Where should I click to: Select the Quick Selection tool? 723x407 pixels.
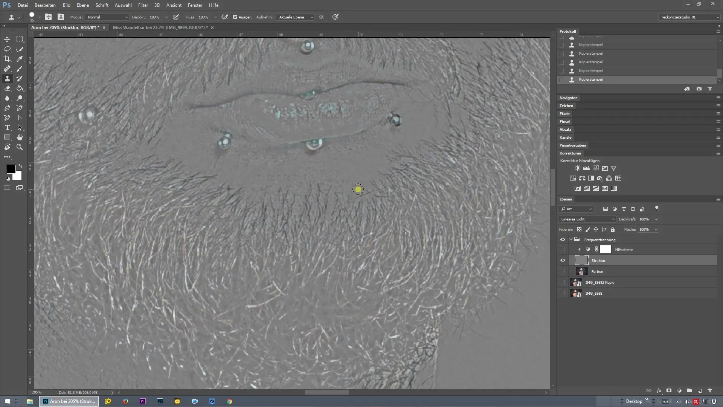20,49
